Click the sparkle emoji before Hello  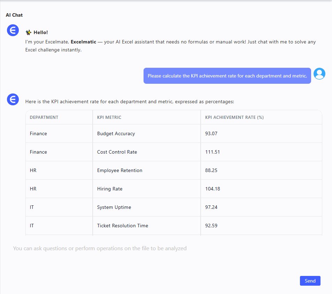(29, 33)
